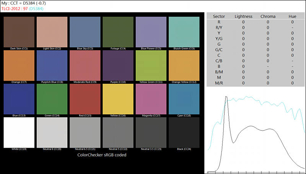Select the Black (CC24) patch

coord(184,132)
